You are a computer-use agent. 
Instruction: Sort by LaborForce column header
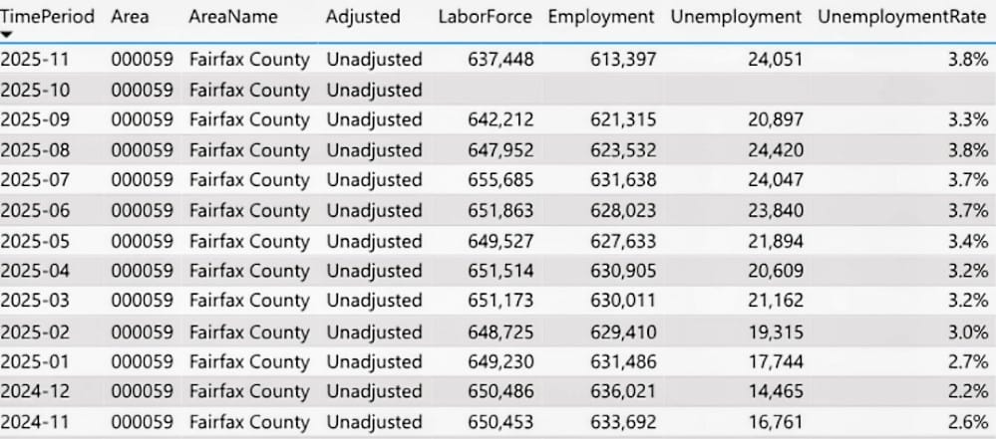tap(486, 17)
